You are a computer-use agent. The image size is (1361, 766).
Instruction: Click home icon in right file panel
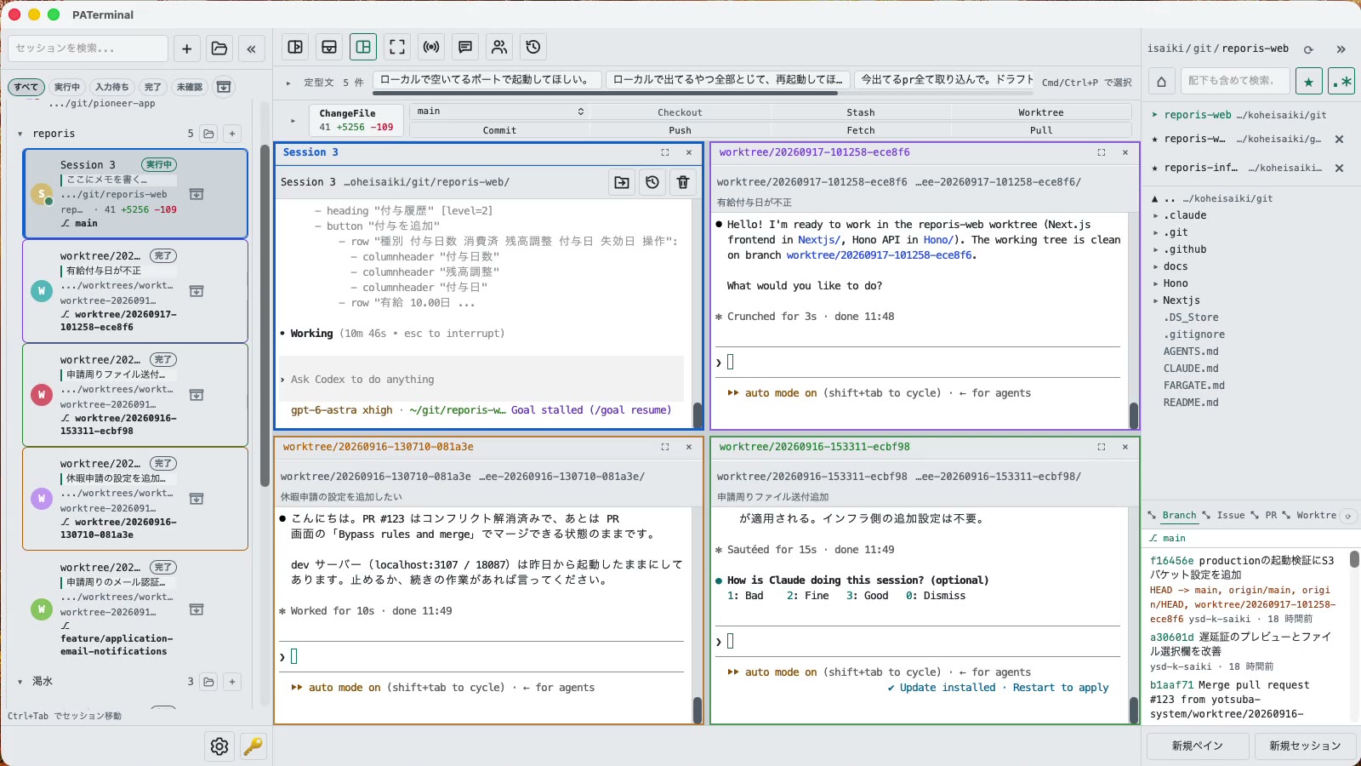tap(1161, 81)
